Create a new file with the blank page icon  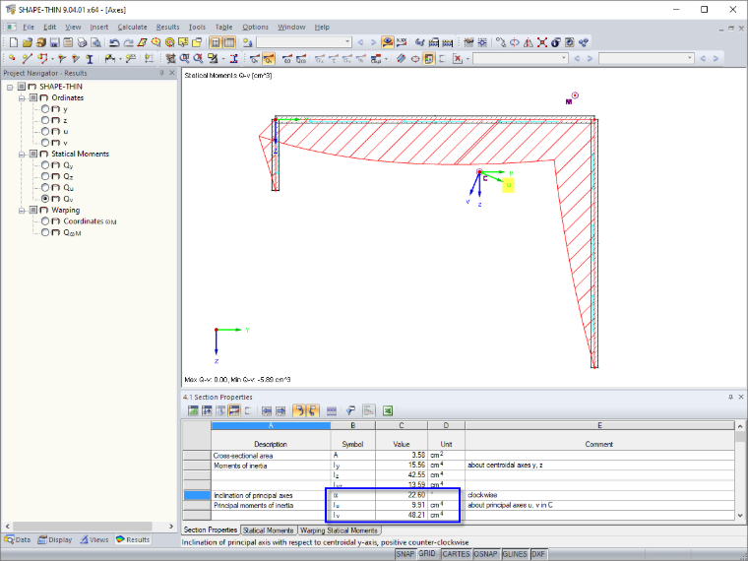[x=14, y=42]
